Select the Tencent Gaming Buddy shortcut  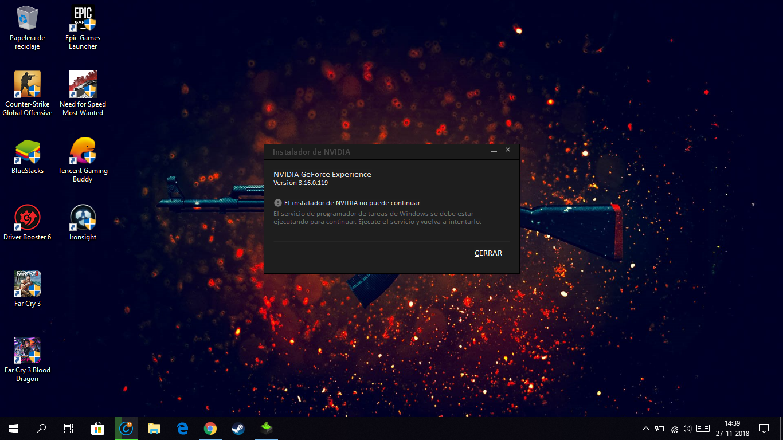[83, 160]
